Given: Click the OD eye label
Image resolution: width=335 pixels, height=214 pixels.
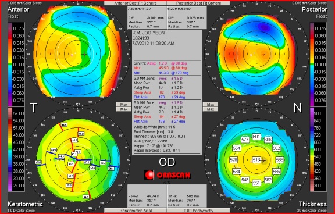Looking at the screenshot, I should coord(167,162).
